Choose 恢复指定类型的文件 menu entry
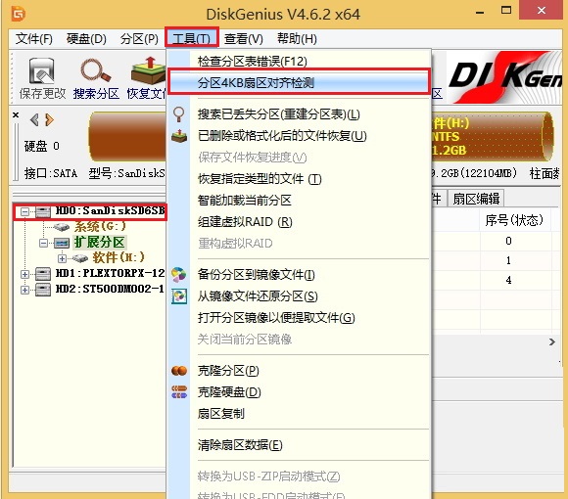The height and width of the screenshot is (499, 568). 299,179
